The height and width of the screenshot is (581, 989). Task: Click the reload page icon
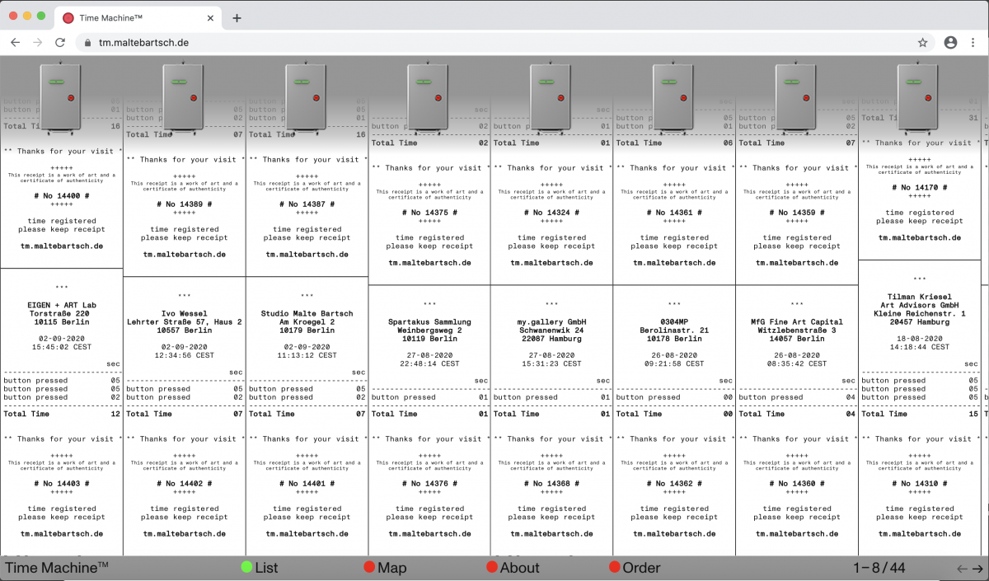tap(60, 42)
